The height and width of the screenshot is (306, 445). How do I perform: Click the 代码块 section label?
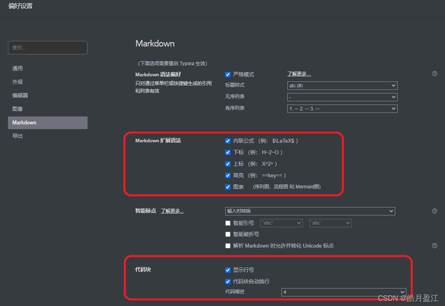(x=143, y=269)
